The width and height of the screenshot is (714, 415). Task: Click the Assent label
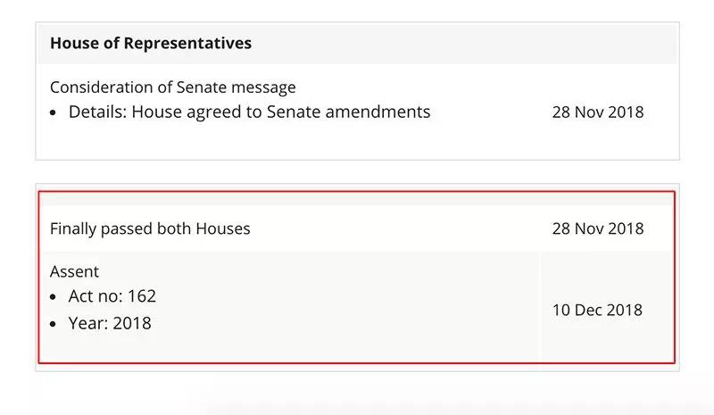coord(74,271)
